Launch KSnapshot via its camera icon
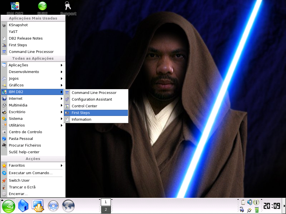Image resolution: width=286 pixels, height=214 pixels. (4, 25)
